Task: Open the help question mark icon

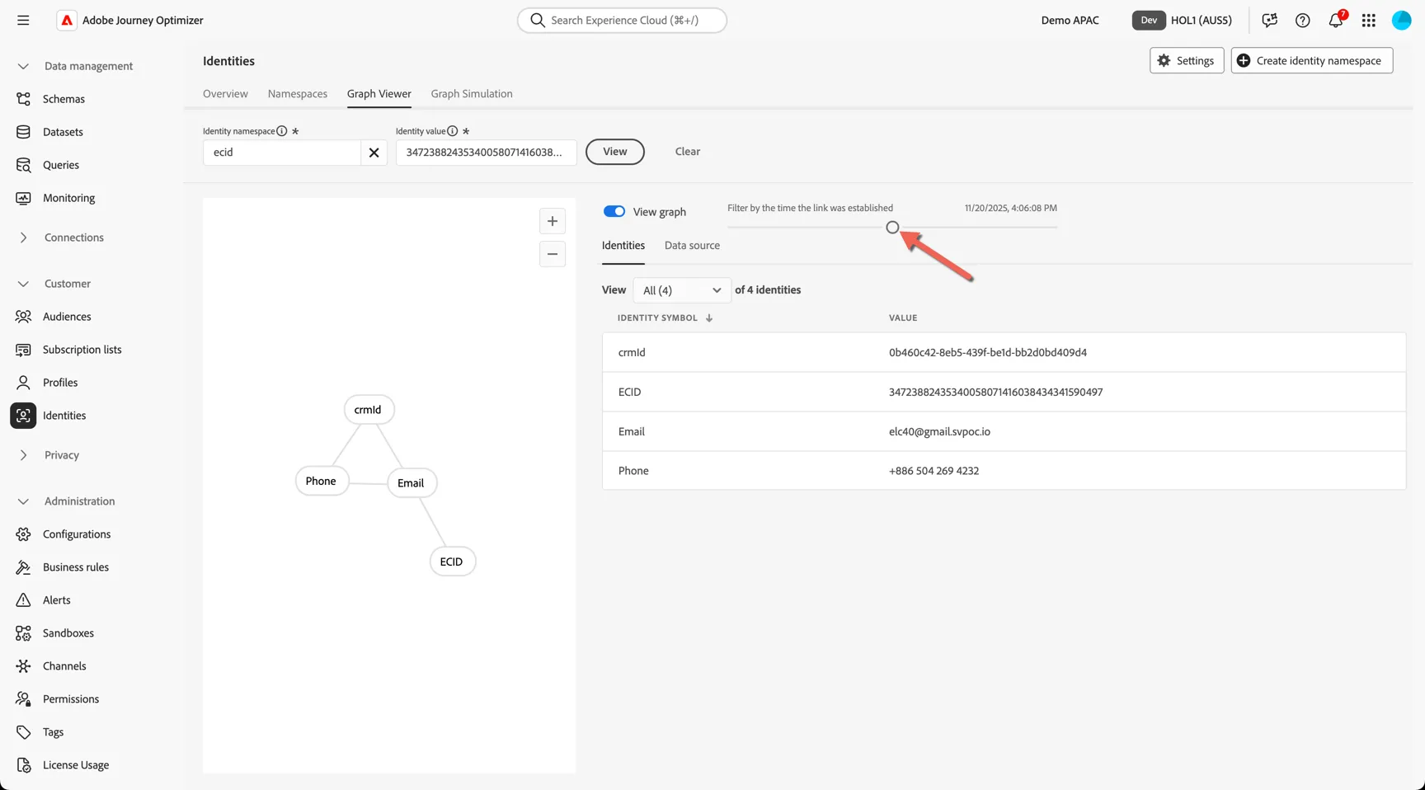Action: 1303,20
